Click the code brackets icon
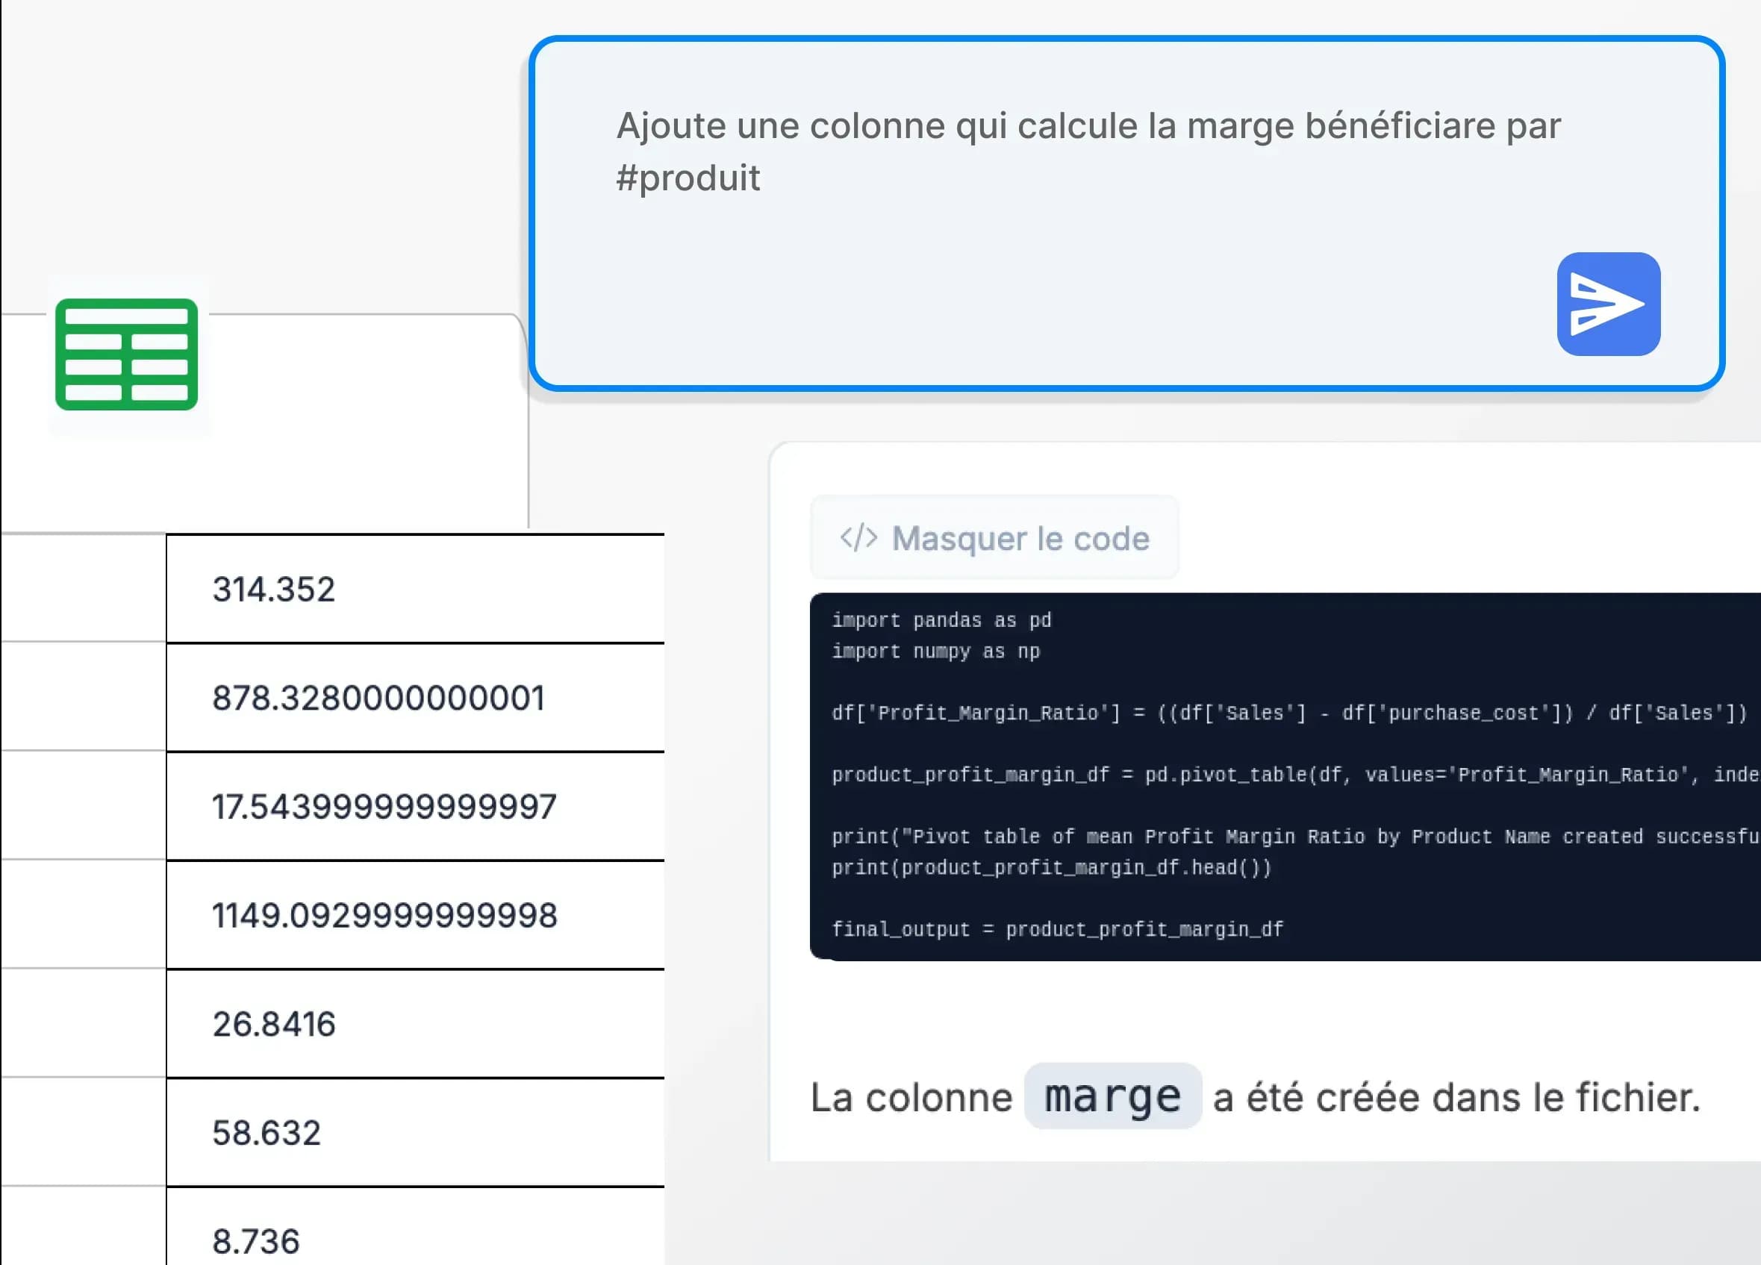1761x1265 pixels. pyautogui.click(x=858, y=538)
